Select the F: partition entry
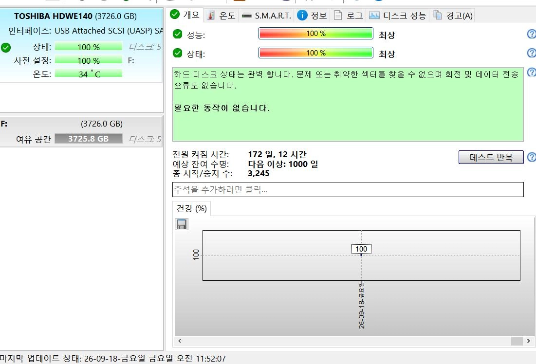Screen dimensions: 536x364 click(x=81, y=131)
